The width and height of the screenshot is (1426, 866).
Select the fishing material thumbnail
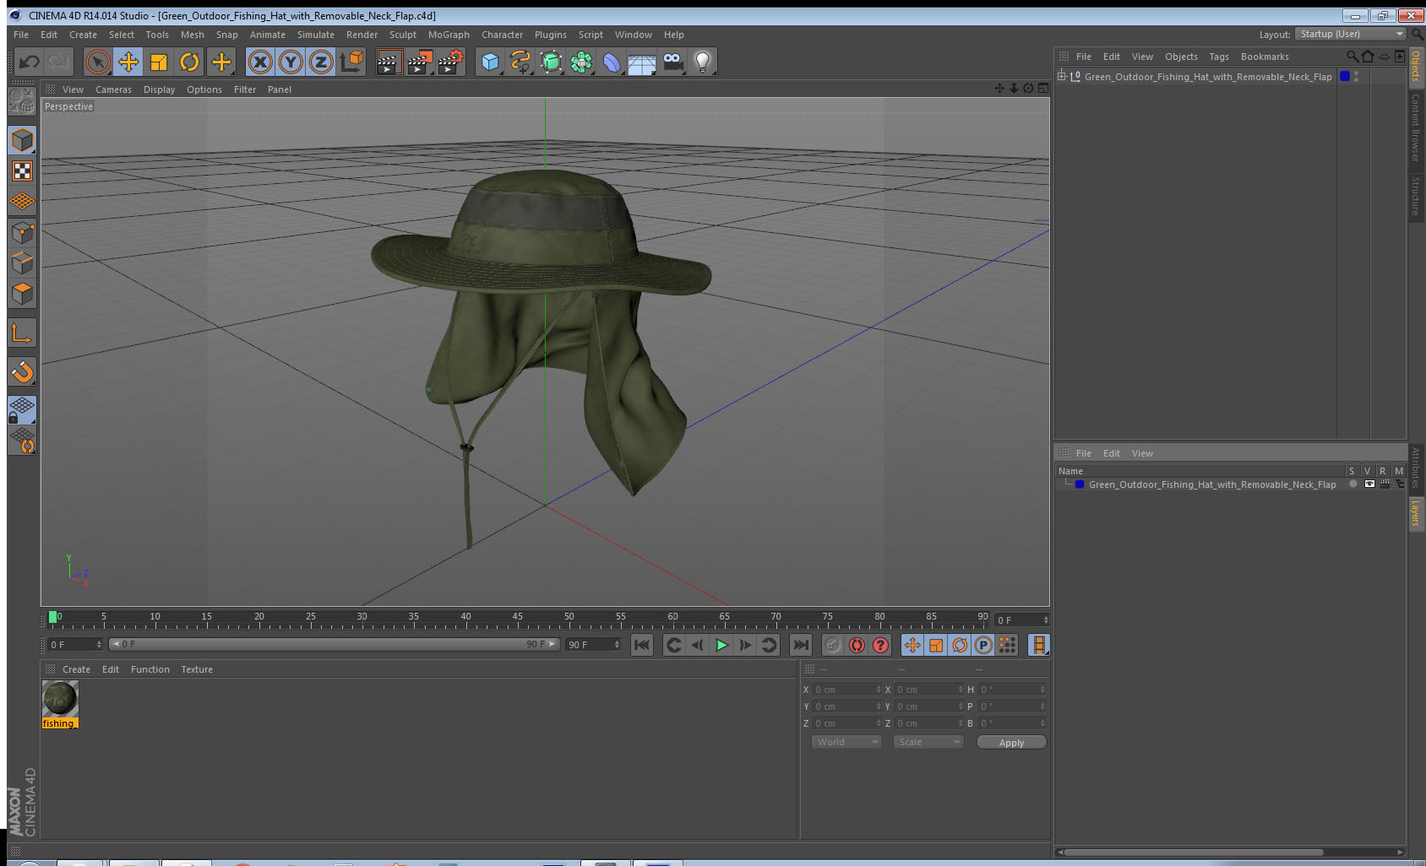coord(60,699)
